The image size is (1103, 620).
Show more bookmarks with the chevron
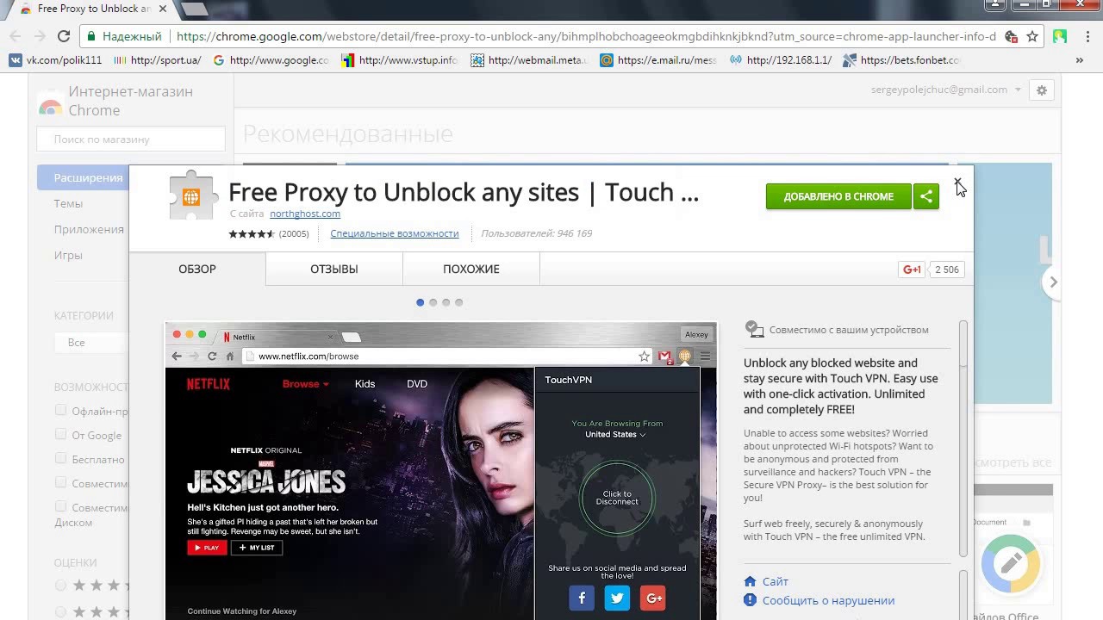[1080, 60]
